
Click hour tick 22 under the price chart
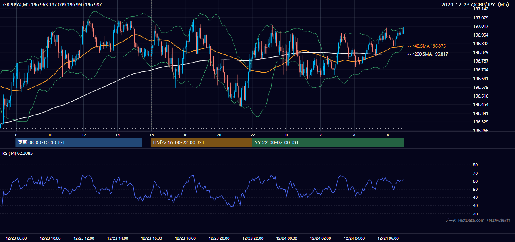coord(253,135)
